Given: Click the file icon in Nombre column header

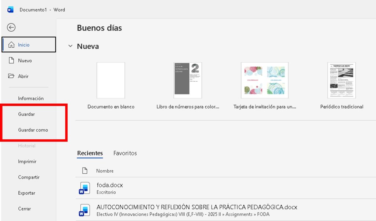Looking at the screenshot, I should coord(85,171).
